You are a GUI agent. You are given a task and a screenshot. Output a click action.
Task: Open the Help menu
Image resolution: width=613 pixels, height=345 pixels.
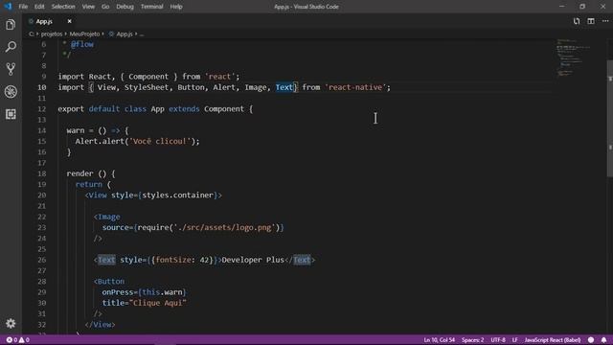[x=176, y=7]
